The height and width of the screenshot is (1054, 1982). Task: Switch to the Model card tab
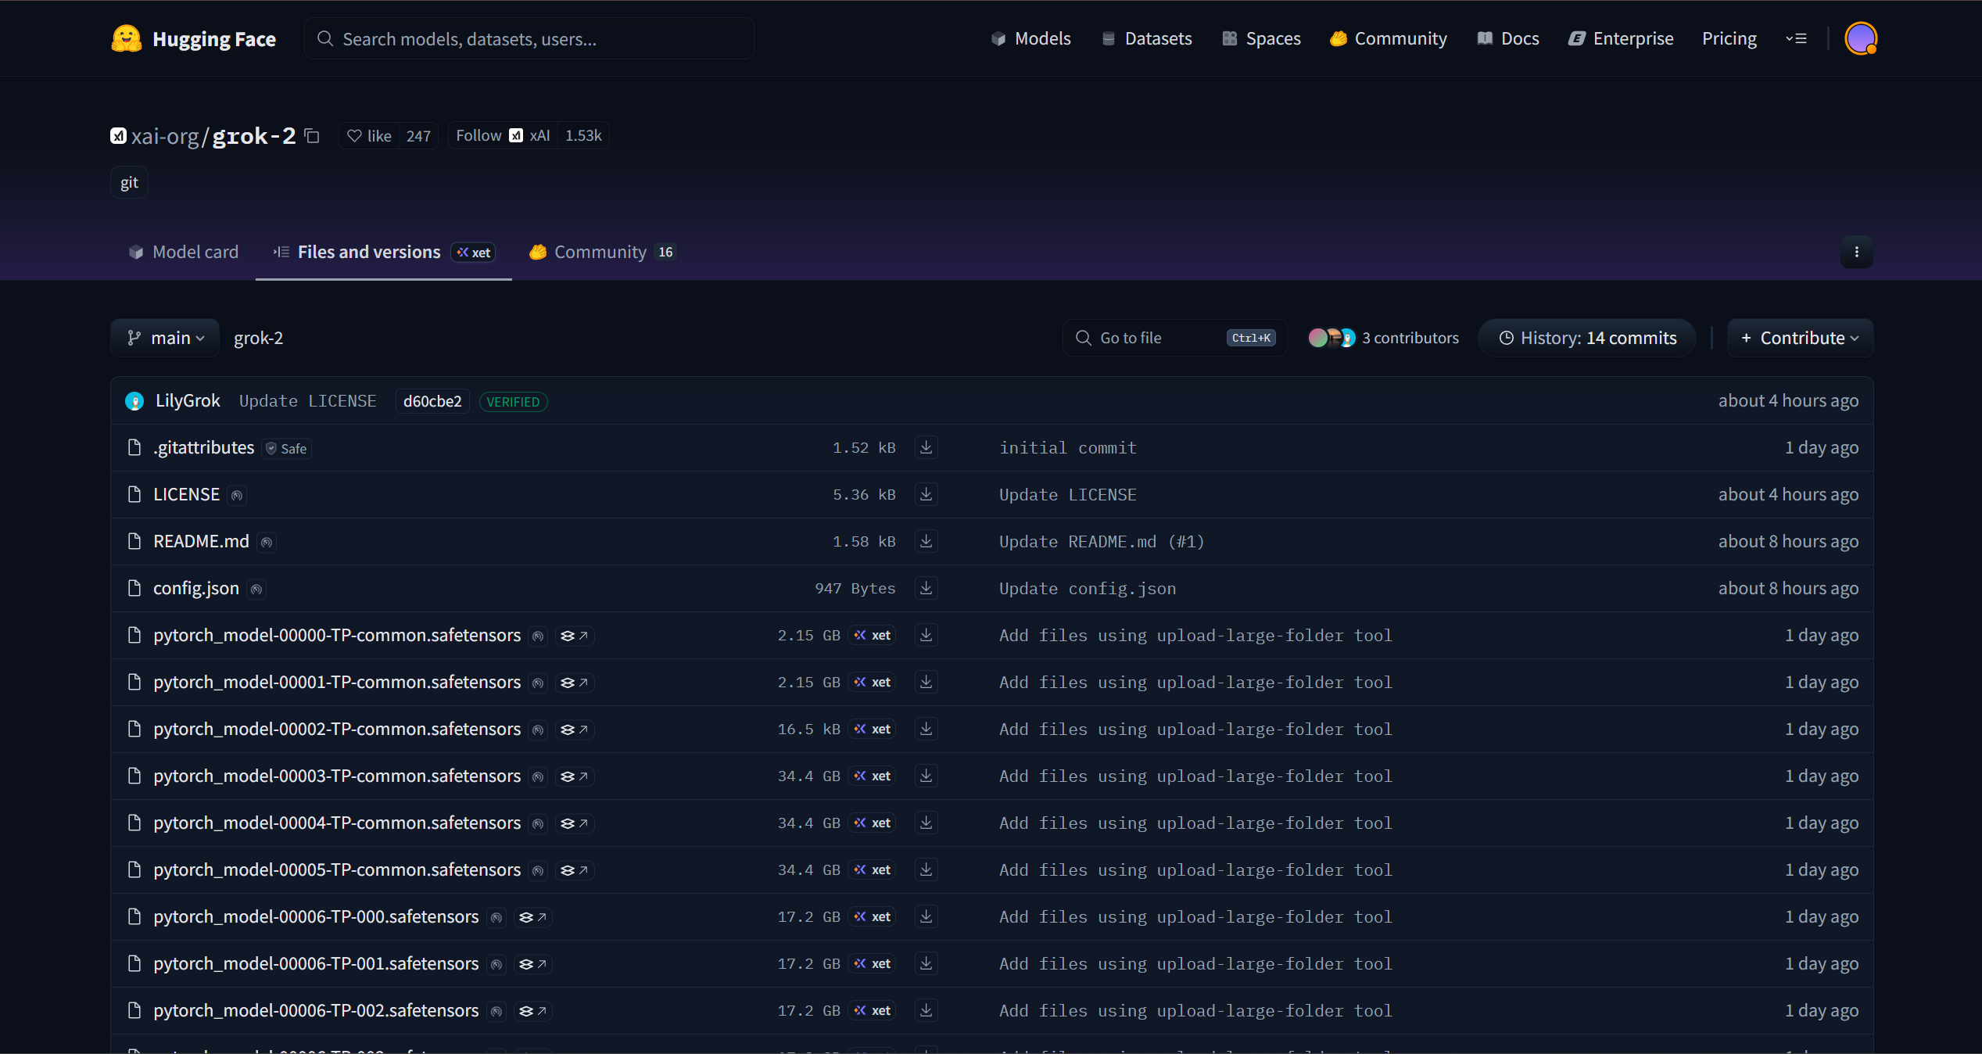pos(184,252)
